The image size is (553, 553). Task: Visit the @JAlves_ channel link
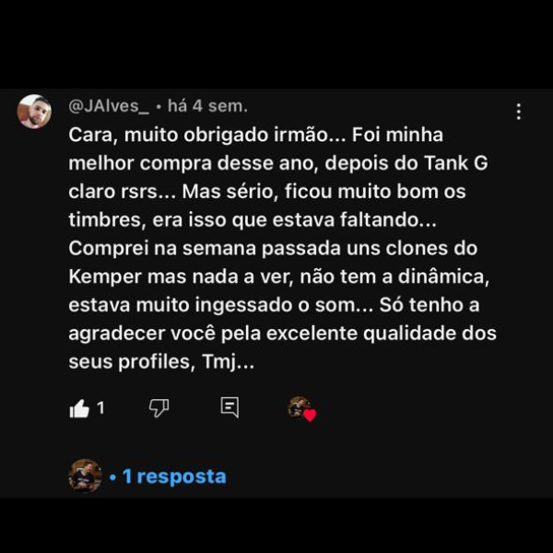[109, 106]
